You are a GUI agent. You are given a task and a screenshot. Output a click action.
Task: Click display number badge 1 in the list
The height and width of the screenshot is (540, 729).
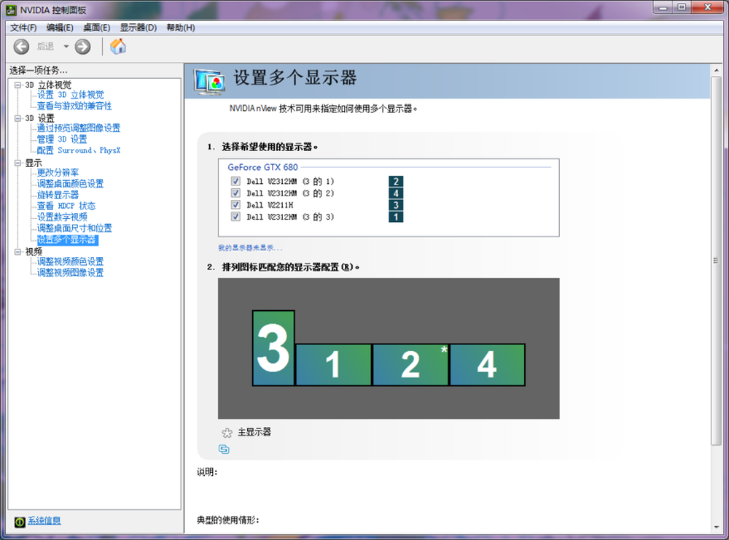(x=396, y=217)
